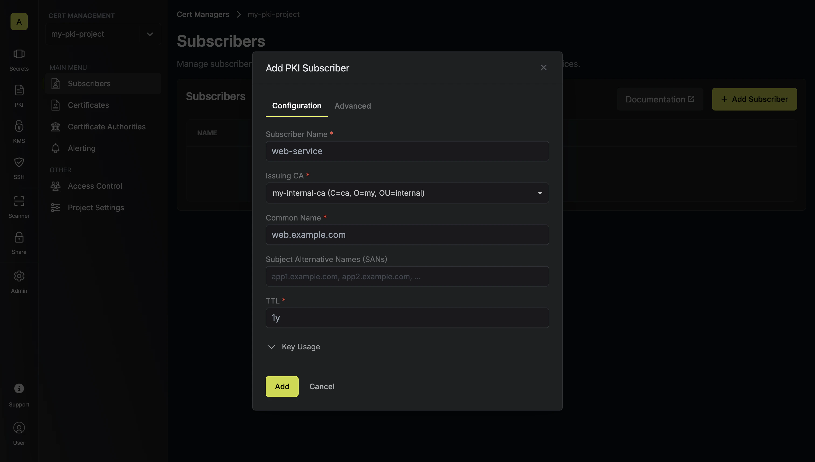This screenshot has height=462, width=815.
Task: Switch to the Configuration tab
Action: click(x=297, y=106)
